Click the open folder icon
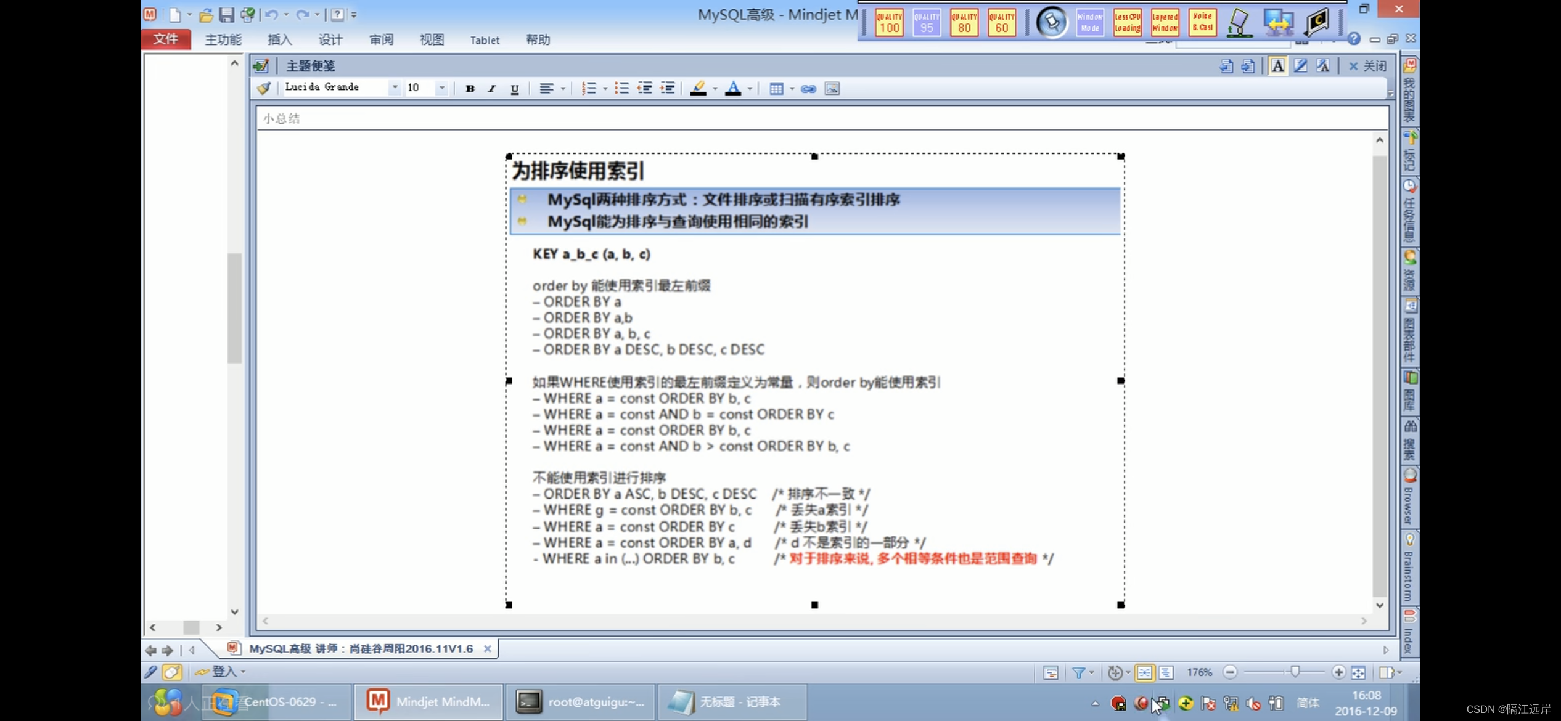Screen dimensions: 1561x721 pos(206,14)
